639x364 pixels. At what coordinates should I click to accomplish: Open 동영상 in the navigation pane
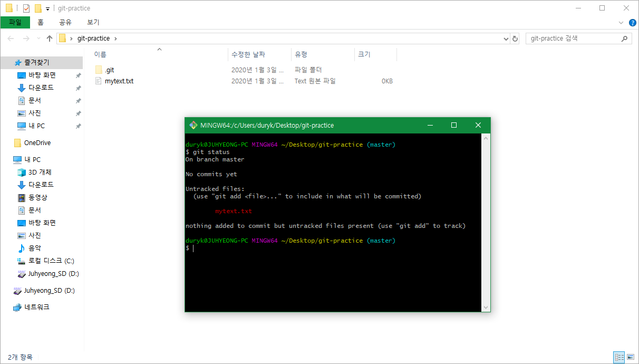(37, 198)
